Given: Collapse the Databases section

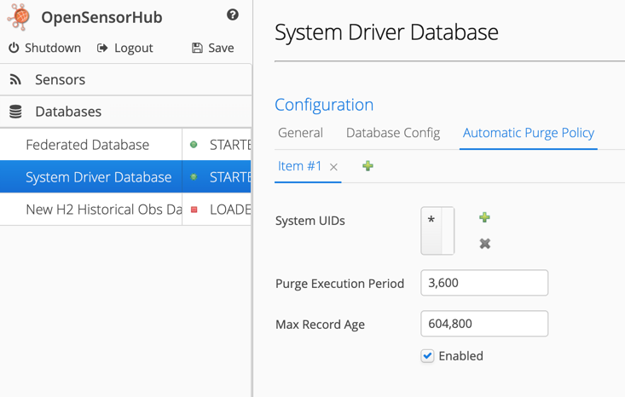Looking at the screenshot, I should [x=68, y=112].
